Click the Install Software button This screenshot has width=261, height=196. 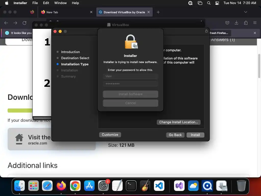click(130, 94)
